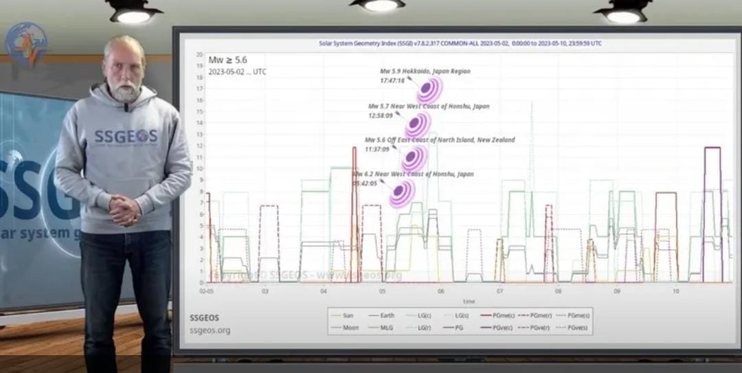Toggle the LG(r) legend entry

coord(418,328)
